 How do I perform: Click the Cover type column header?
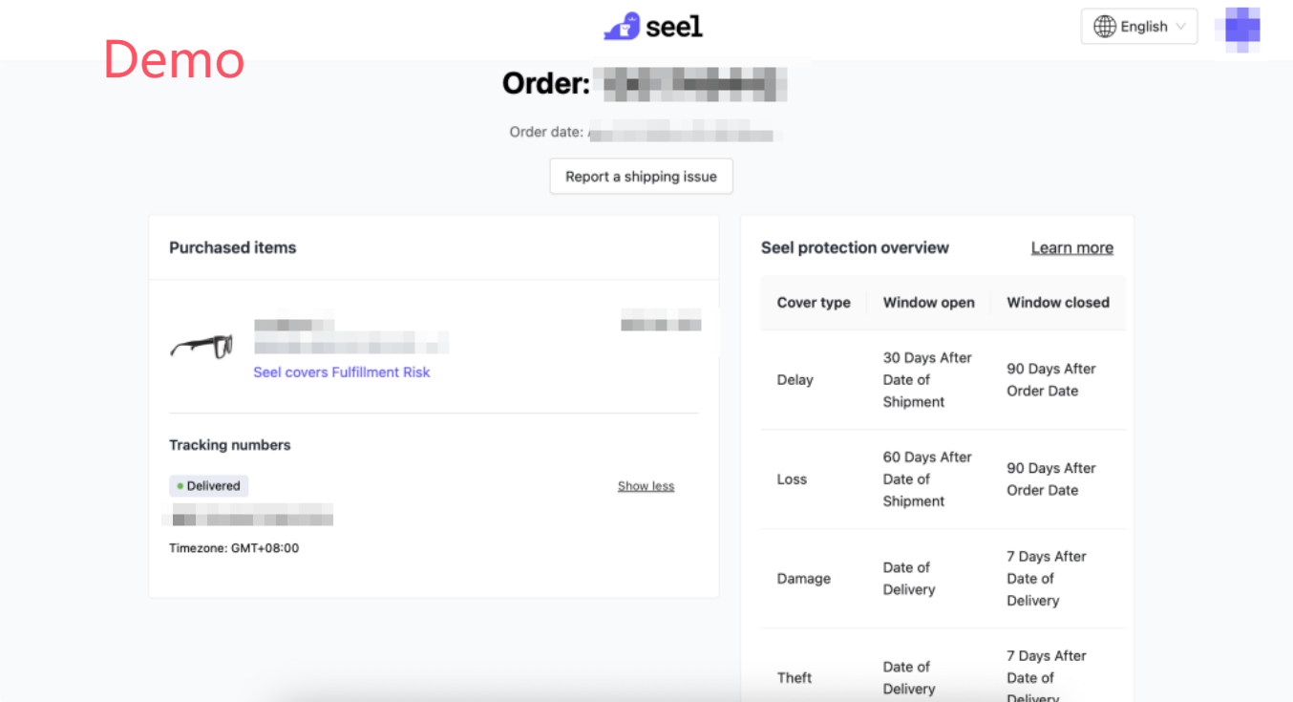(814, 303)
